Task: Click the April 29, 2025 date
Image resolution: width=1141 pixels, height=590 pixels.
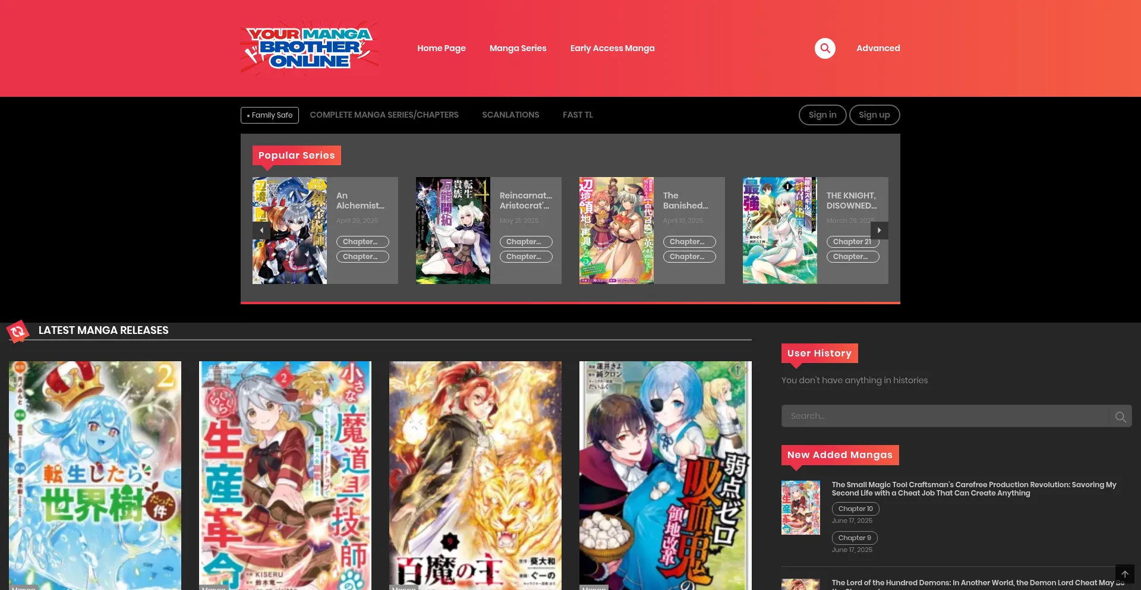Action: coord(357,220)
